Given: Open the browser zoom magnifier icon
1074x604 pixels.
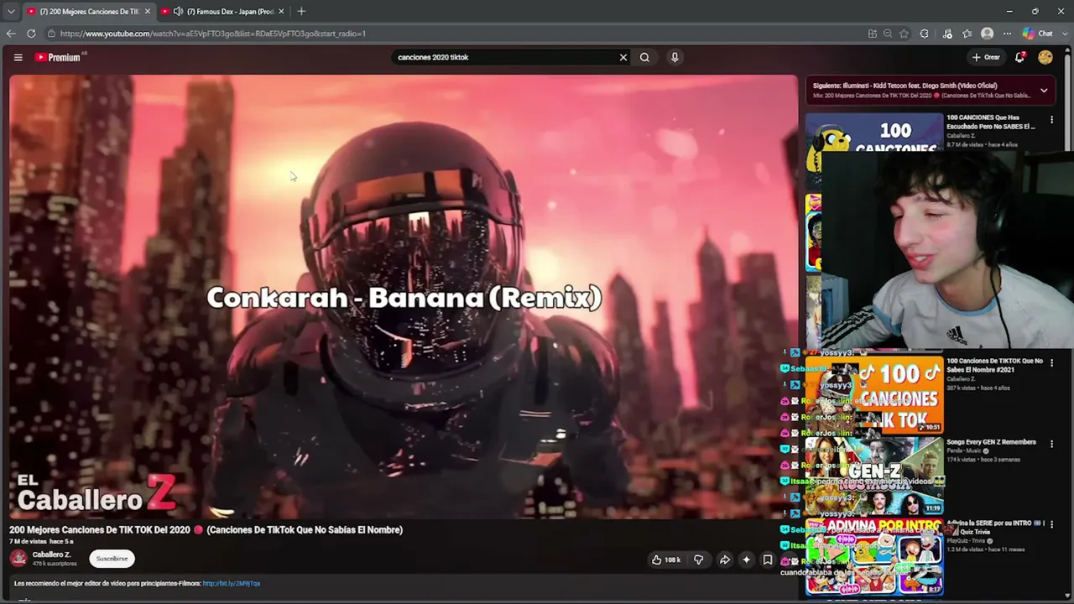Looking at the screenshot, I should [888, 34].
